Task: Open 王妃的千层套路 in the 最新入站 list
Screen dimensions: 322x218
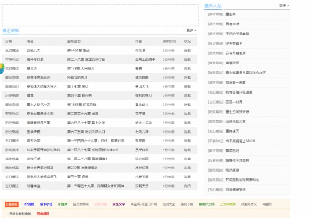Action: tap(237, 34)
